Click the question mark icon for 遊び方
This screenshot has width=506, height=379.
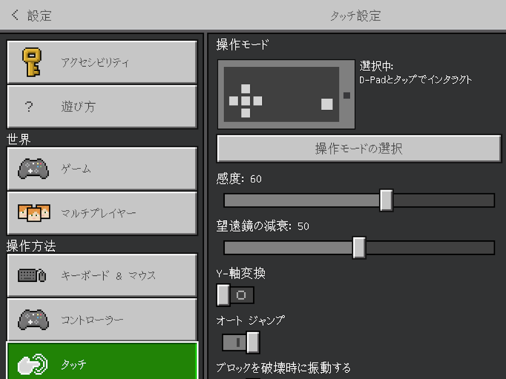pyautogui.click(x=29, y=107)
